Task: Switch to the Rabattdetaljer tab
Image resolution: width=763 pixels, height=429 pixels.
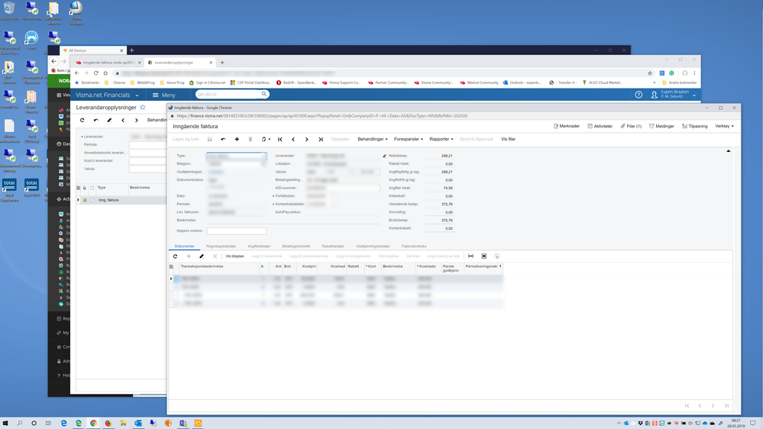Action: (x=333, y=246)
